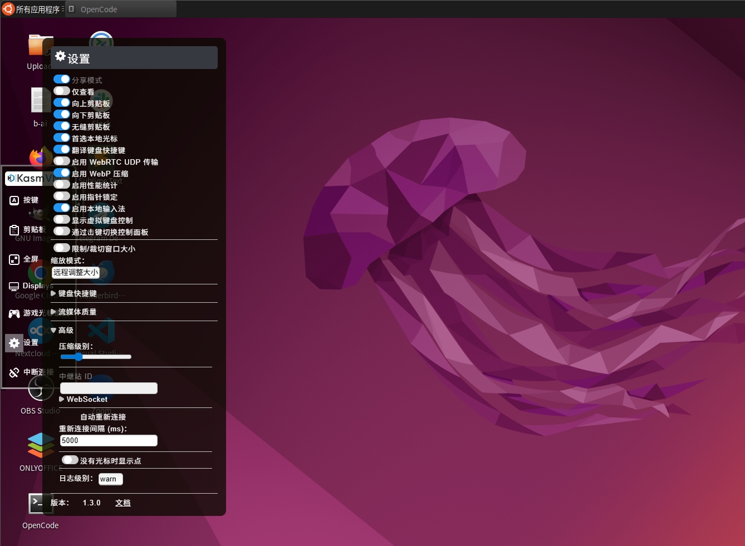Open 日志级别 warn dropdown

coord(111,479)
